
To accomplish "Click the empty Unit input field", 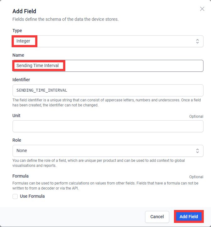I will coord(108,126).
